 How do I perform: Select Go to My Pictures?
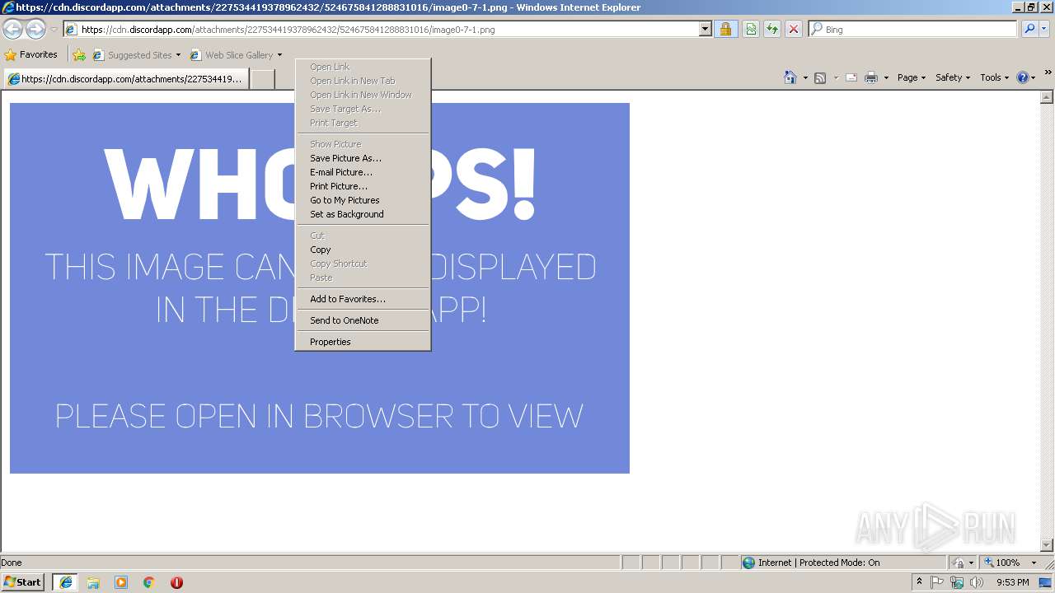pyautogui.click(x=363, y=200)
